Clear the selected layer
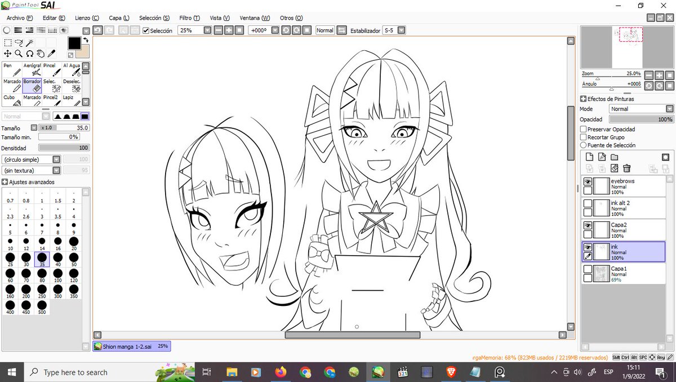The image size is (676, 382). (615, 168)
